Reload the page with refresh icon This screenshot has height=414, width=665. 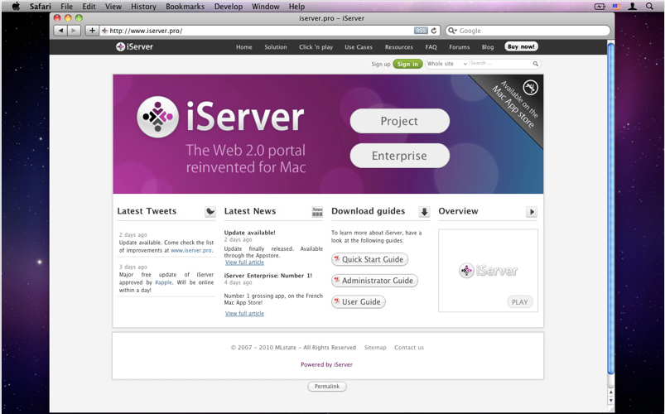click(433, 31)
